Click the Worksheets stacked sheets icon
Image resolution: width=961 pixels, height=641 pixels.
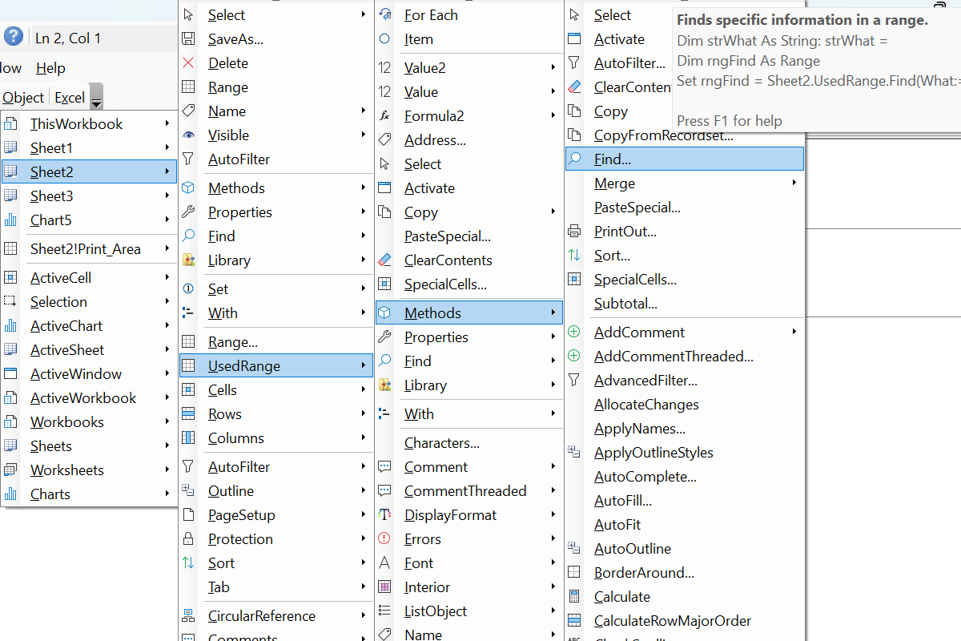(10, 470)
